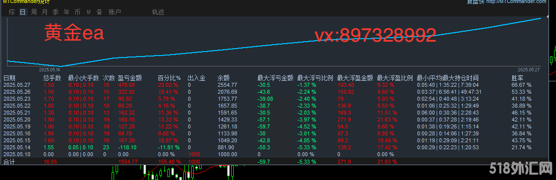The image size is (556, 180).
Task: Click the 日期 column header
Action: pos(9,78)
